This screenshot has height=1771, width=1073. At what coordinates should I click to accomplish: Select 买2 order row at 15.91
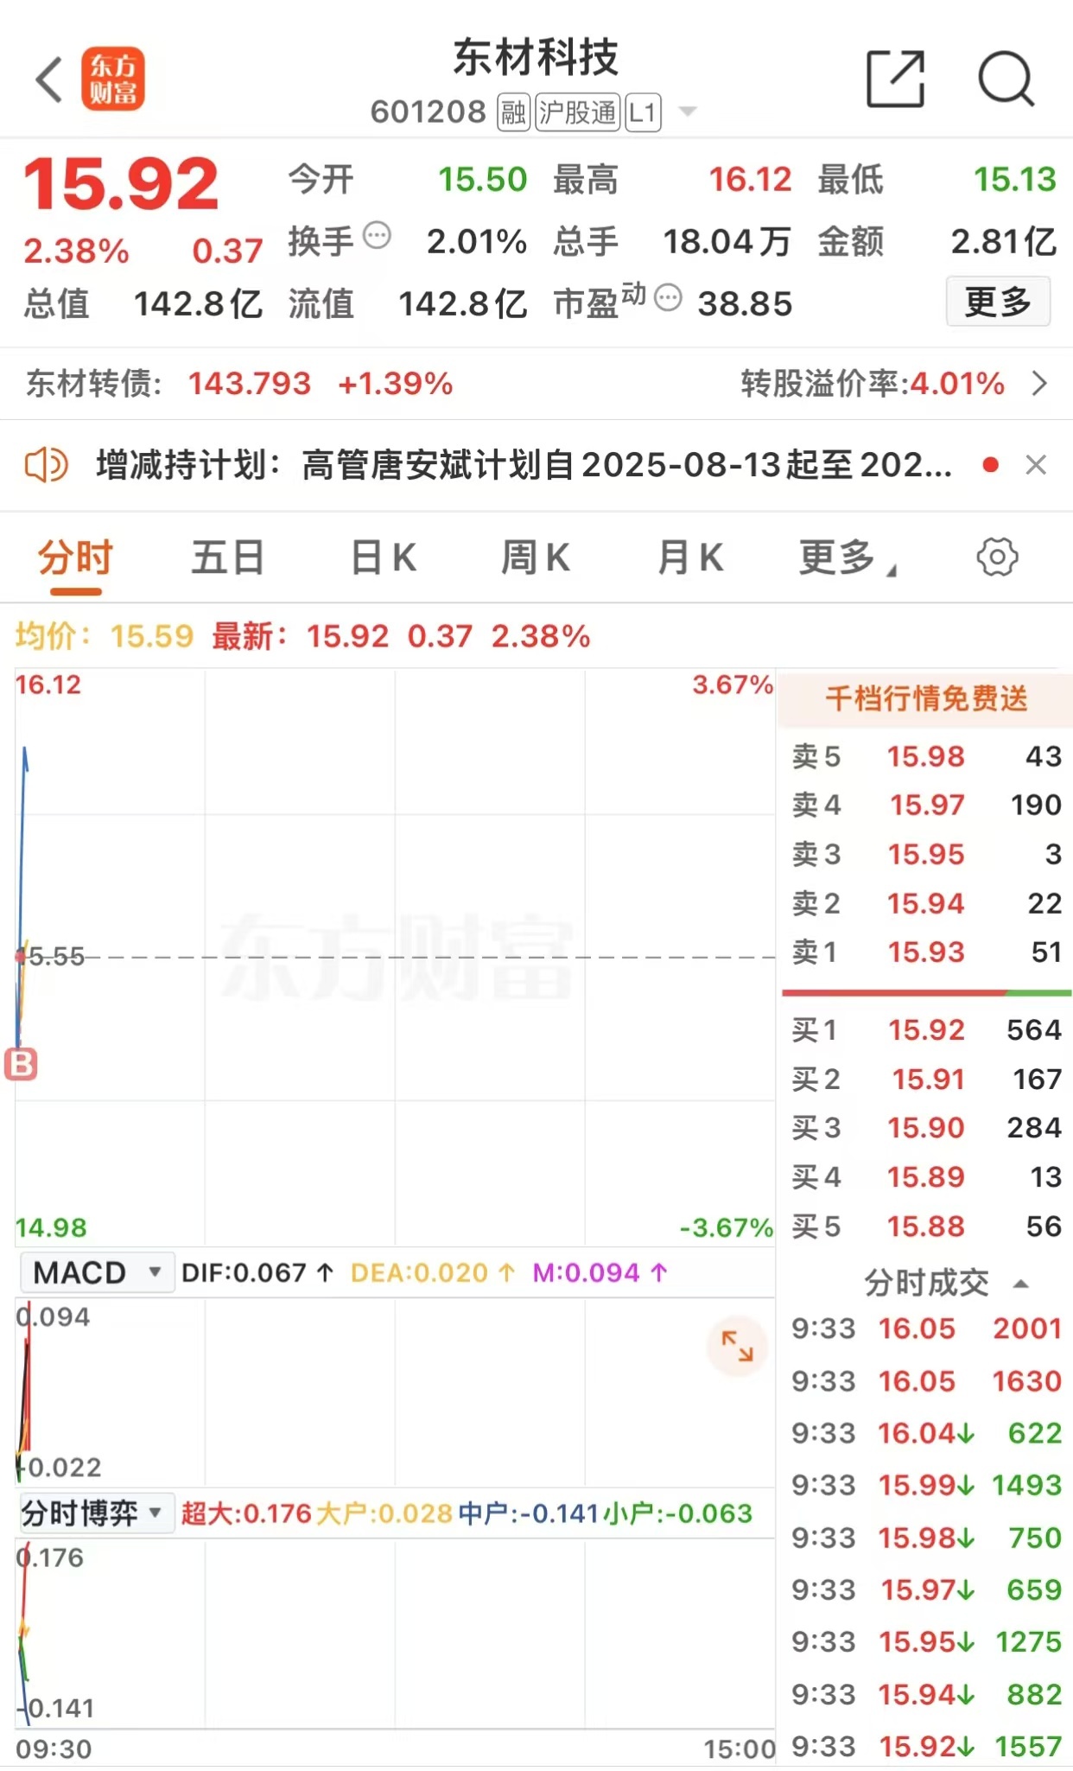(926, 1079)
